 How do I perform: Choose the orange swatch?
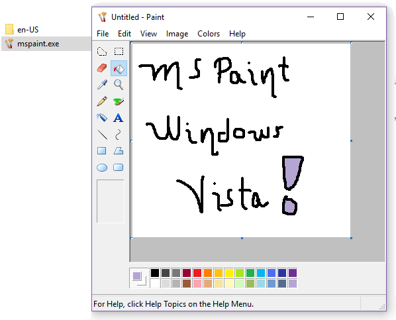pos(208,273)
